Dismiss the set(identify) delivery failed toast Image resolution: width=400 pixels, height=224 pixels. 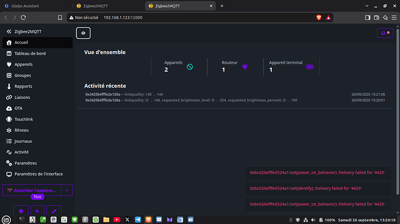pyautogui.click(x=318, y=188)
